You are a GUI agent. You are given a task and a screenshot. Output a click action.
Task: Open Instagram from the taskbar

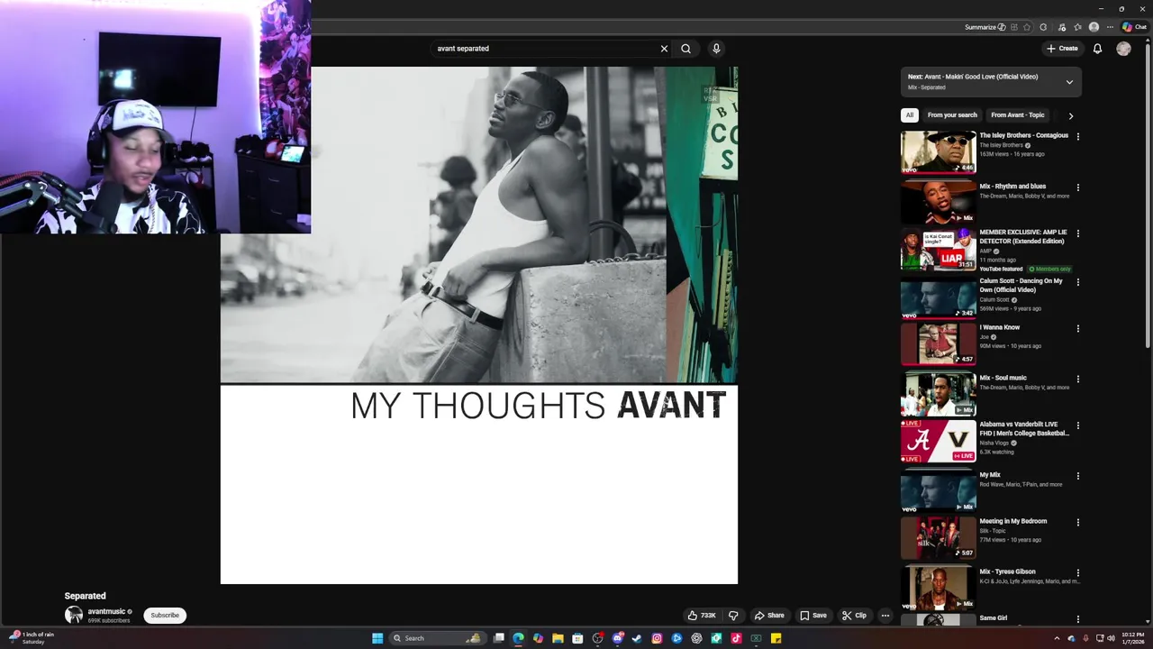point(657,638)
